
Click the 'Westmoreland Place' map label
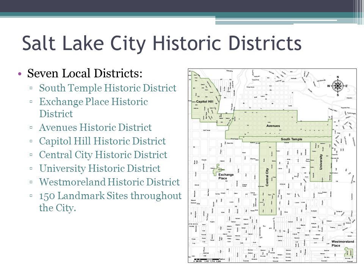[343, 243]
